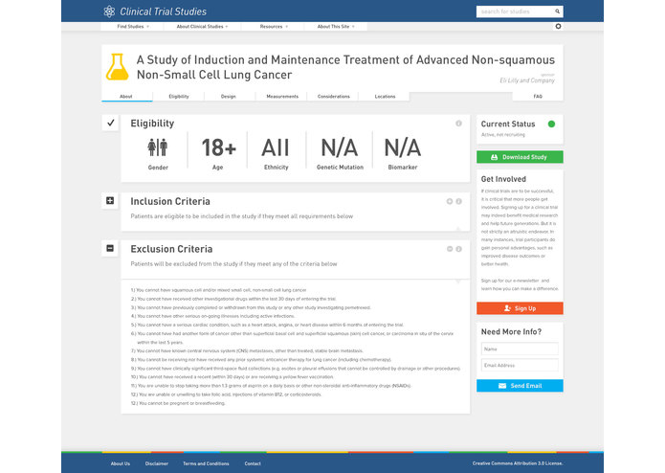This screenshot has height=473, width=665.
Task: Click the settings gear icon below search
Action: click(x=558, y=26)
